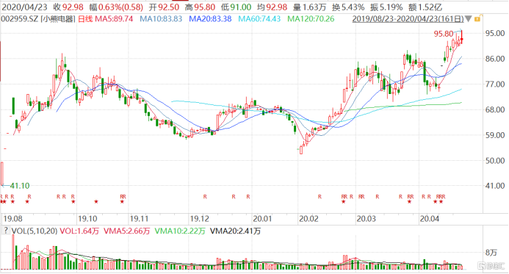Click the opening price 开92.50

(164, 7)
